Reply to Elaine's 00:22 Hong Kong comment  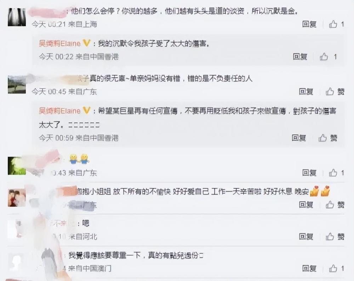click(300, 56)
